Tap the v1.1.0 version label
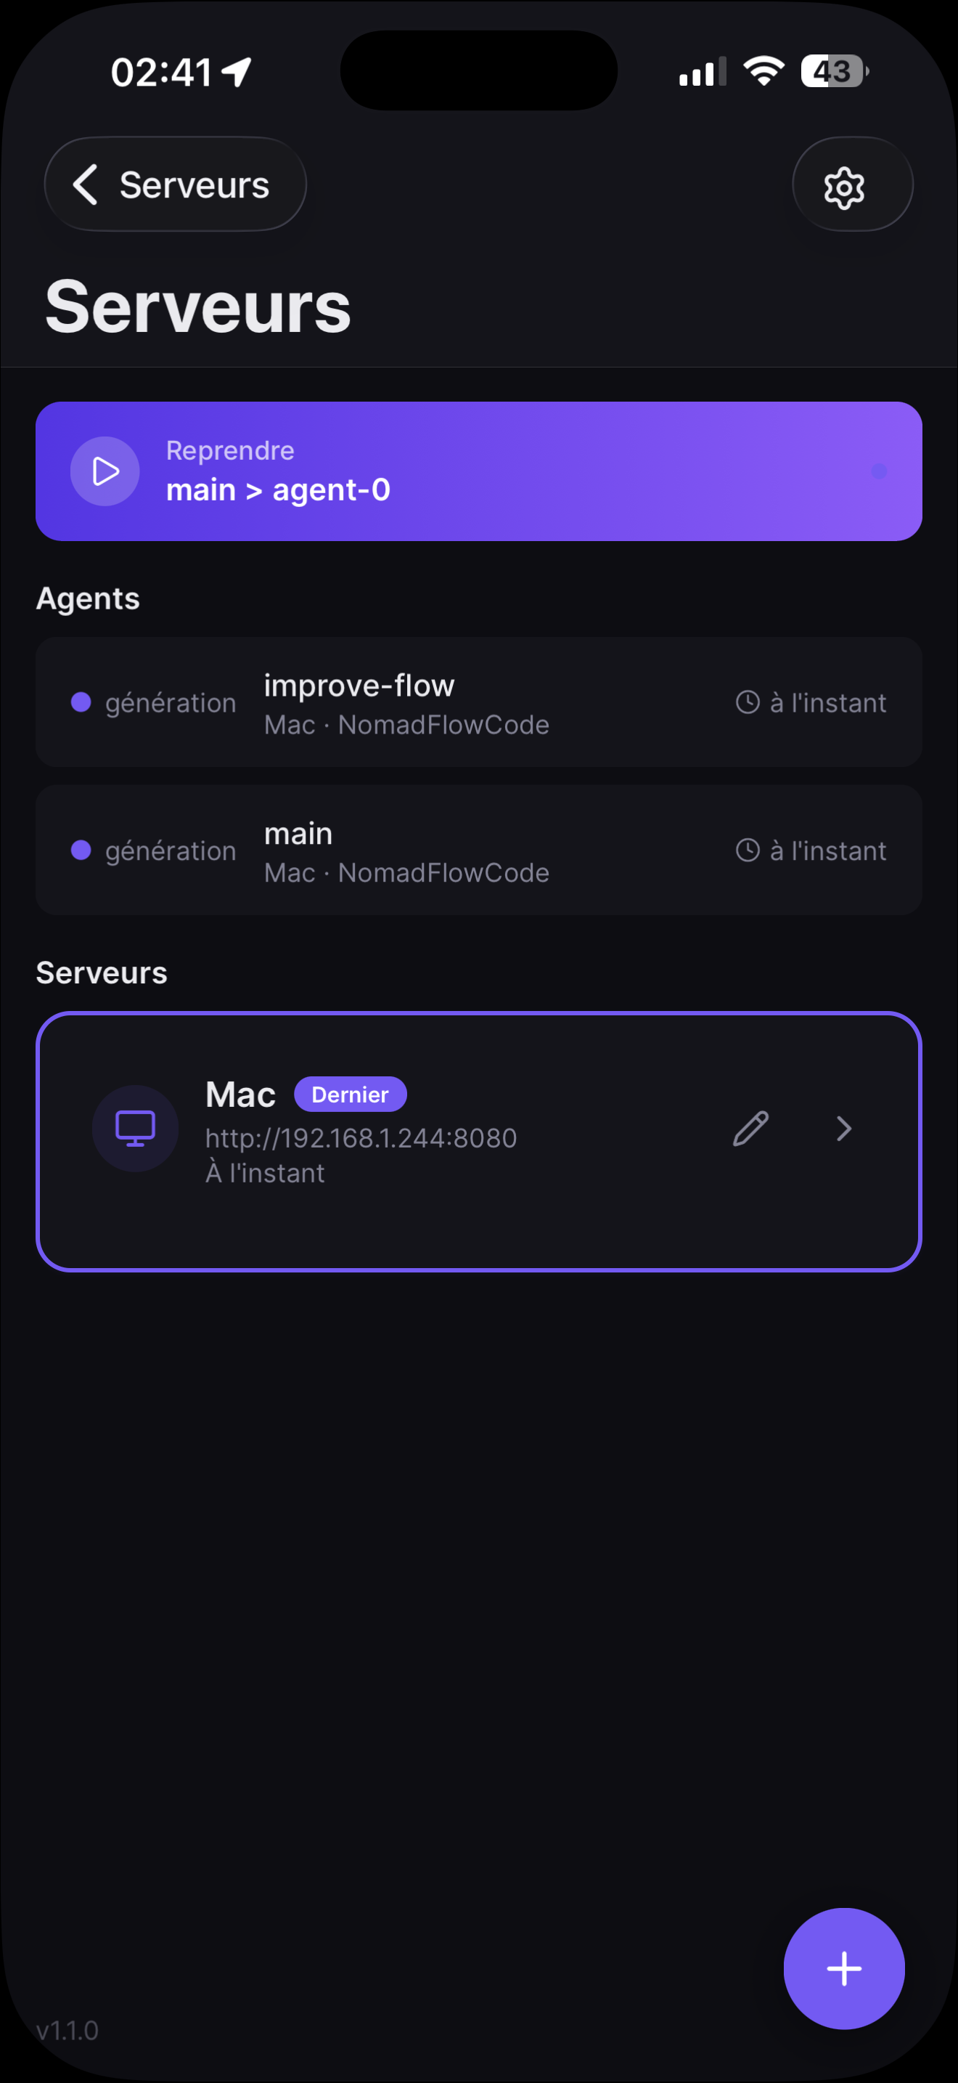958x2083 pixels. coord(67,2032)
